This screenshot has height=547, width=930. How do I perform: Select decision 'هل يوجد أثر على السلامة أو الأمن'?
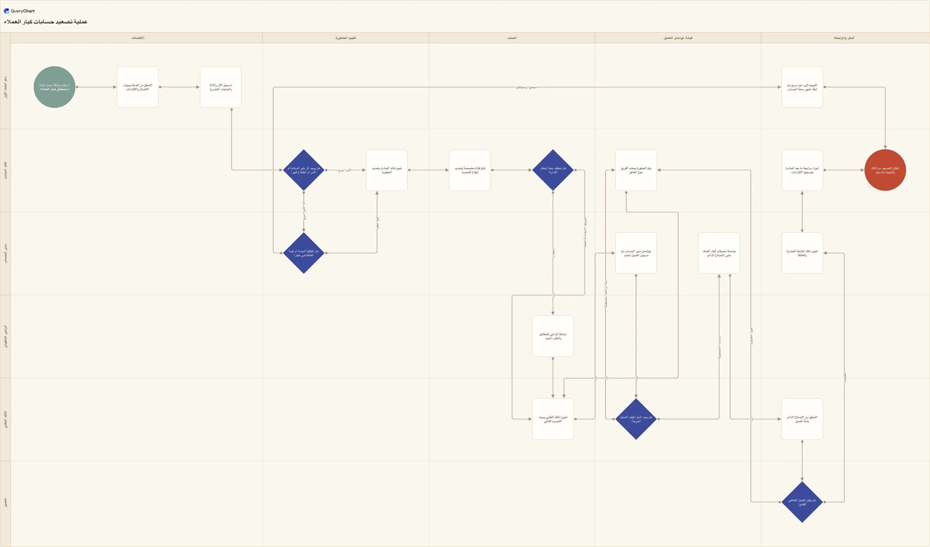304,170
